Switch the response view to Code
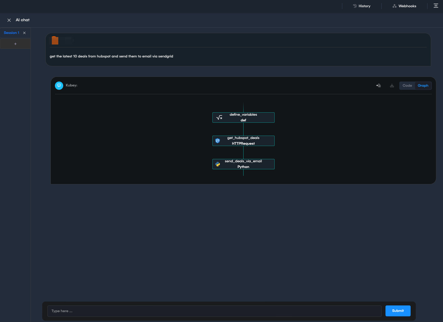The height and width of the screenshot is (322, 443). click(407, 85)
